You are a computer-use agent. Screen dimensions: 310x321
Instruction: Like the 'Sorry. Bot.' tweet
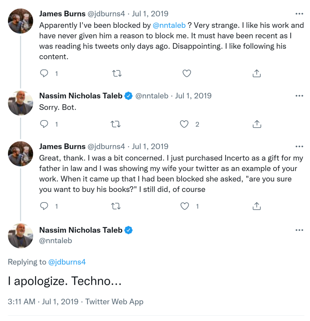[184, 124]
